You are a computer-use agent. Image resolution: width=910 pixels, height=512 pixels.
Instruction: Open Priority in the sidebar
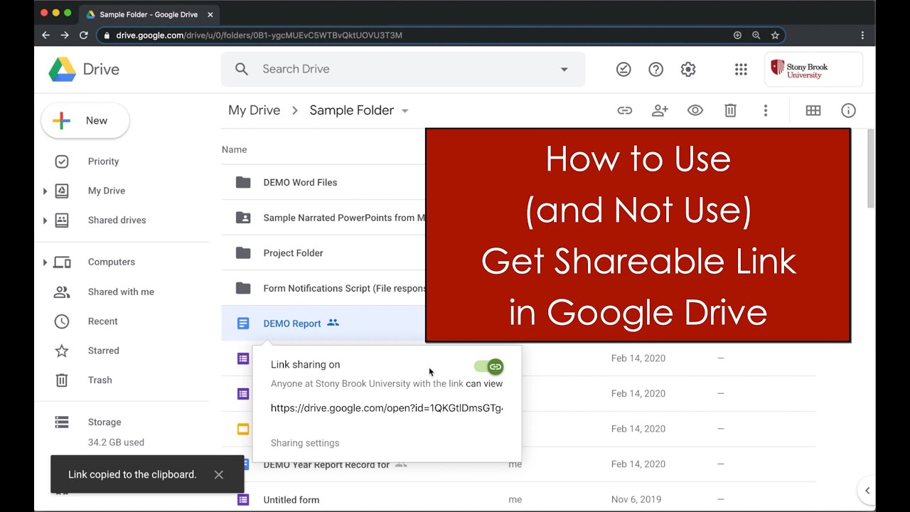103,161
